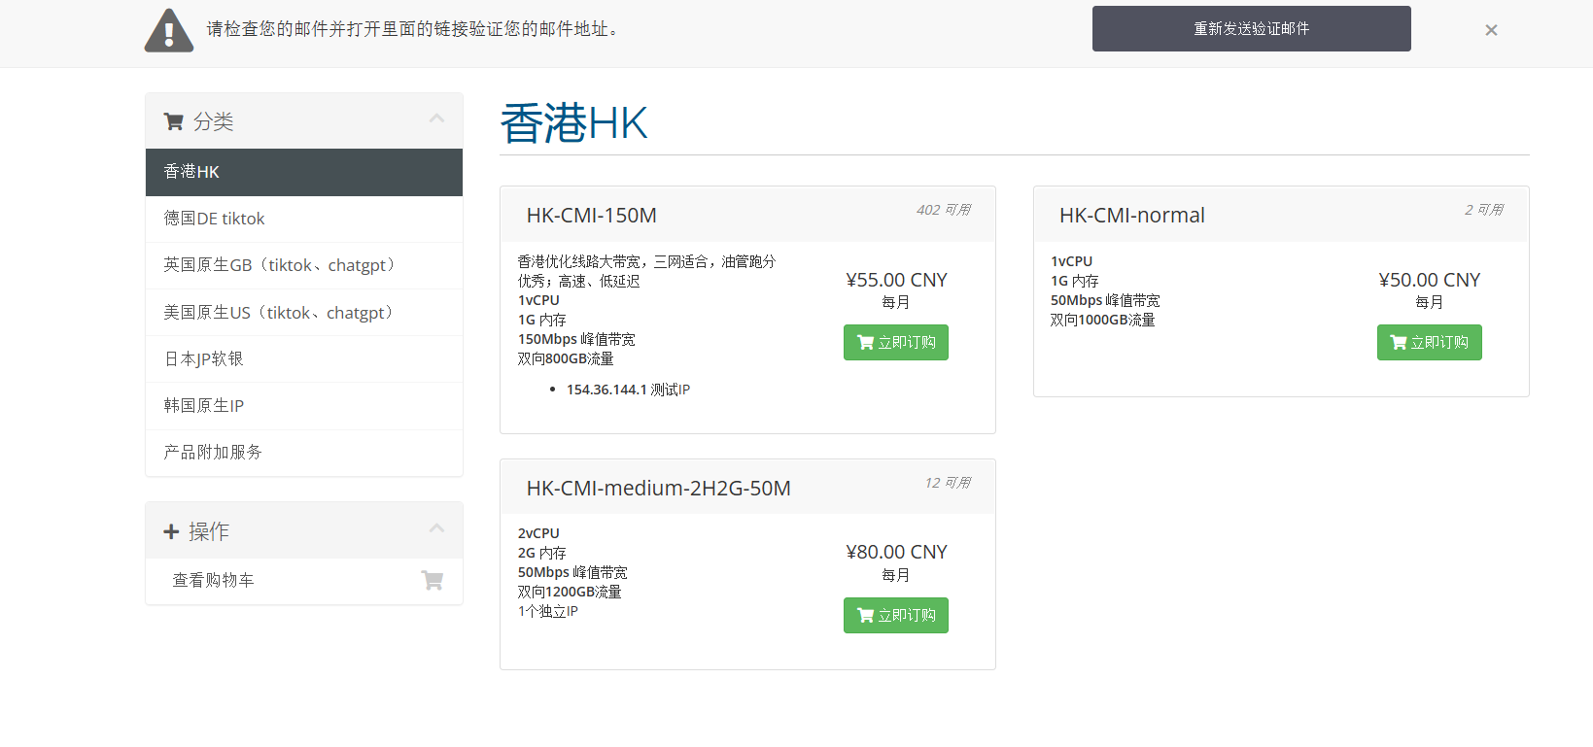Collapse the 分类 panel with its chevron

click(x=436, y=119)
